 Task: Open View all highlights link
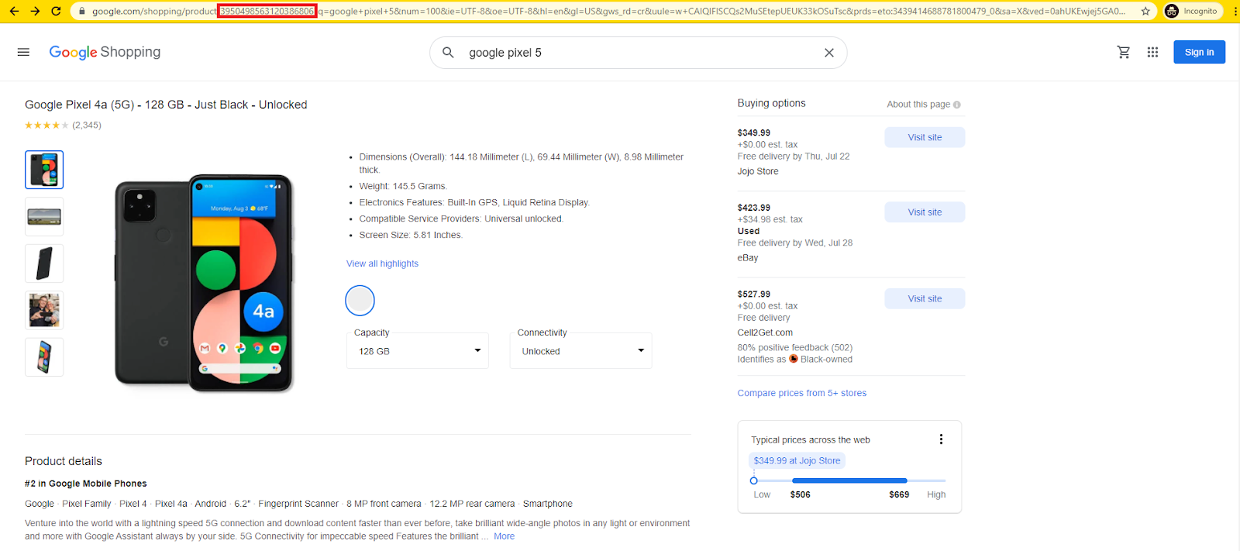click(382, 263)
